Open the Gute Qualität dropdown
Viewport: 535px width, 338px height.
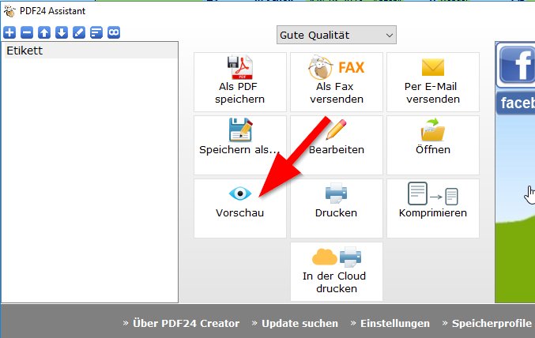pos(337,35)
